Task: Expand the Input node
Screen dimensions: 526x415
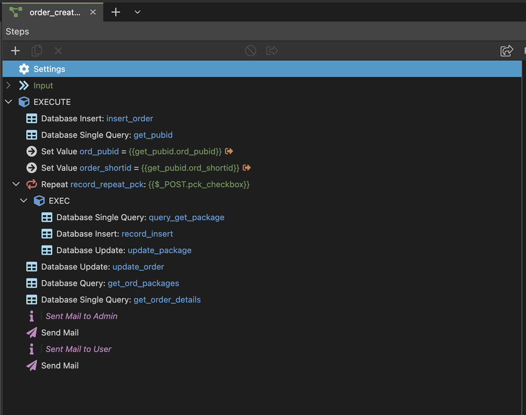Action: 8,85
